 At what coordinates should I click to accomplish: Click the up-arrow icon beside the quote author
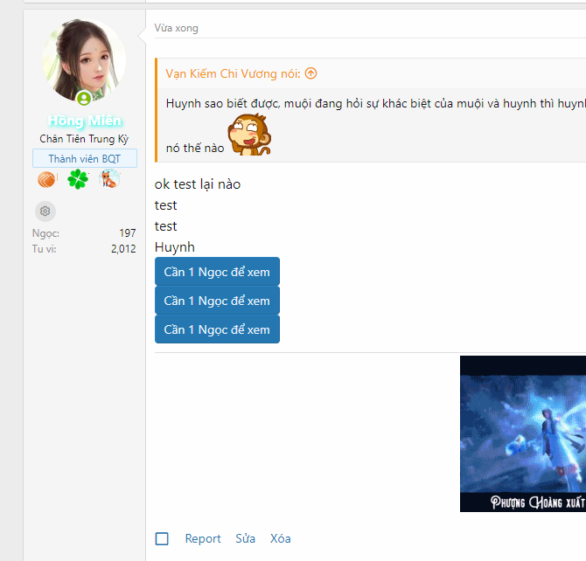(x=311, y=73)
